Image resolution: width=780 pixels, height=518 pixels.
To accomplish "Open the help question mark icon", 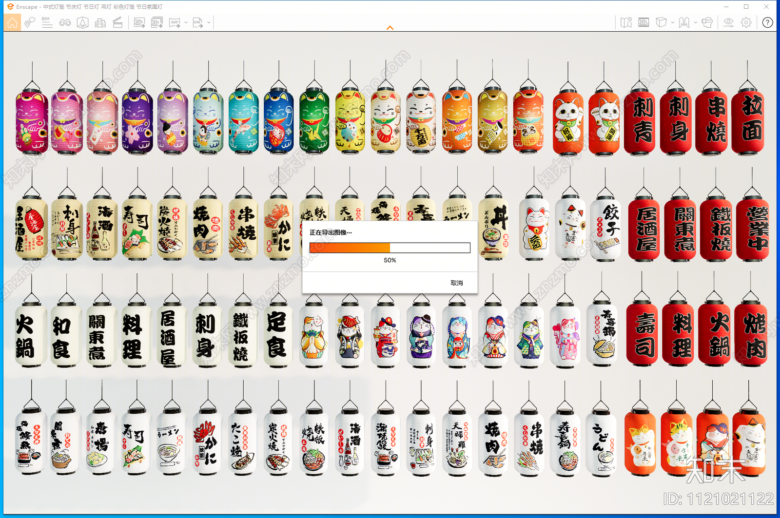I will (x=767, y=22).
